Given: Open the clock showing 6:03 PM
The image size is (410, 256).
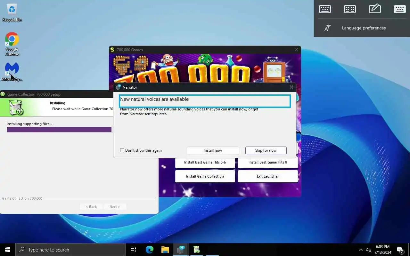Looking at the screenshot, I should (382, 250).
